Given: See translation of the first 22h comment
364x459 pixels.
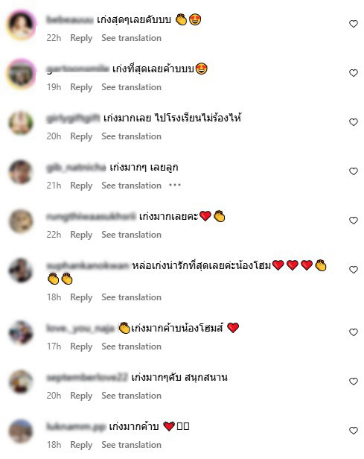Looking at the screenshot, I should [x=131, y=38].
